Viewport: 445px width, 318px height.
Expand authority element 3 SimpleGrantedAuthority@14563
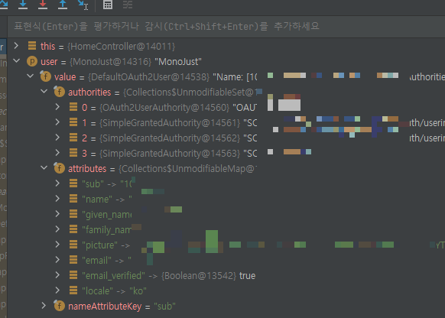click(57, 153)
